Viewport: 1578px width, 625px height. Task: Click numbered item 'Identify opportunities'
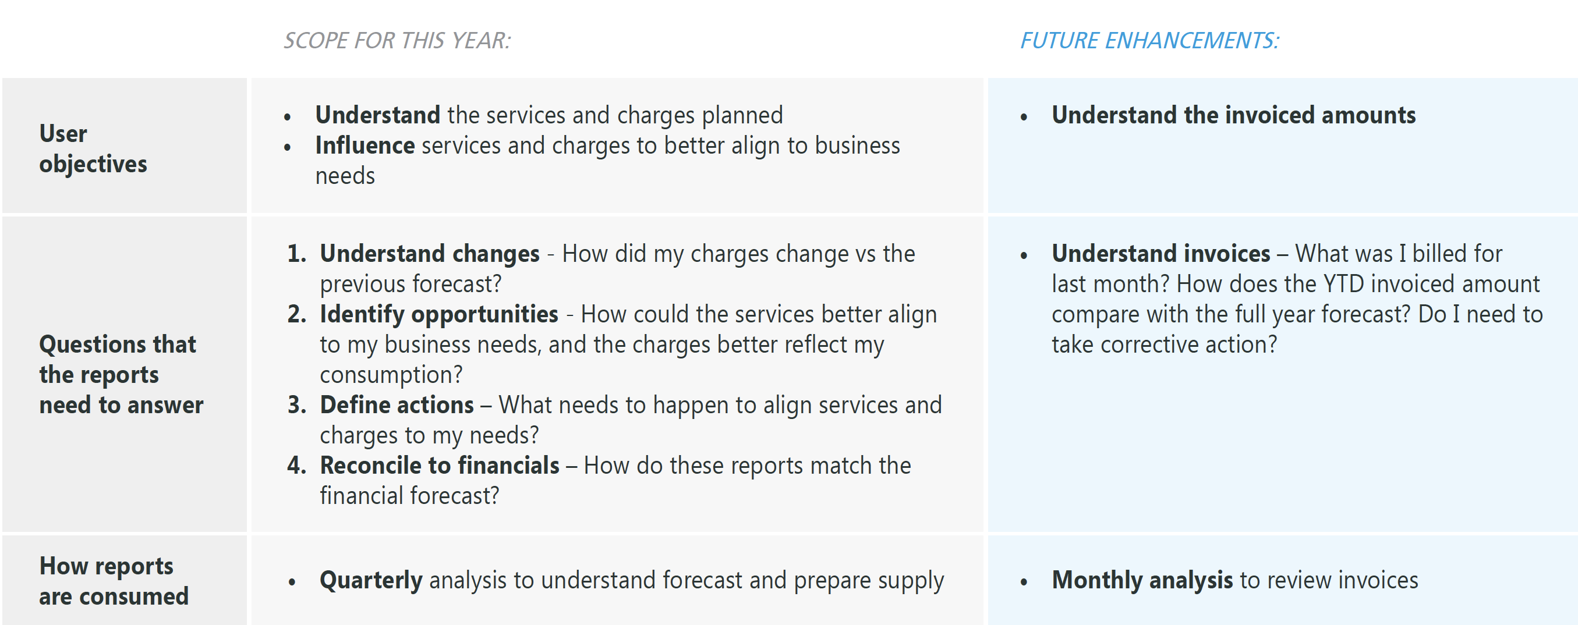(x=438, y=314)
